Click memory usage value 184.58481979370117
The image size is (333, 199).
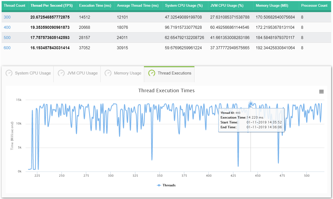click(x=275, y=38)
